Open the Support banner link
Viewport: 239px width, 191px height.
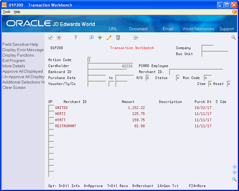click(226, 29)
